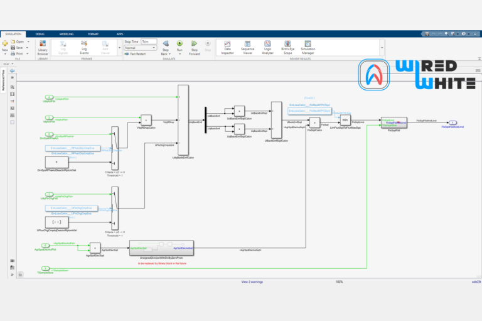This screenshot has height=321, width=482.
Task: Collapse the toolstrip with the small arrow
Action: (479, 58)
